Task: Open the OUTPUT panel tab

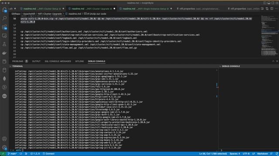Action: point(36,61)
